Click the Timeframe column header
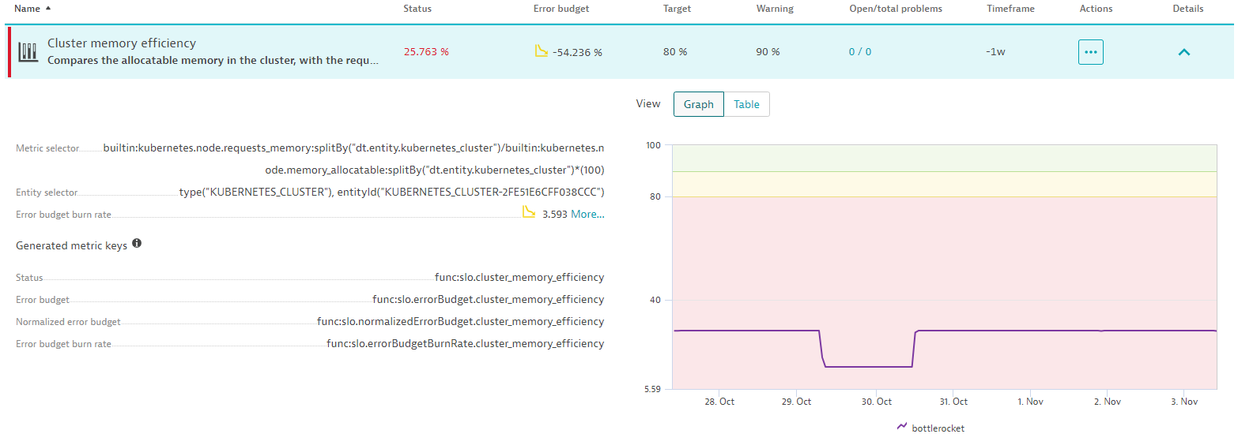The height and width of the screenshot is (445, 1238). [1010, 9]
